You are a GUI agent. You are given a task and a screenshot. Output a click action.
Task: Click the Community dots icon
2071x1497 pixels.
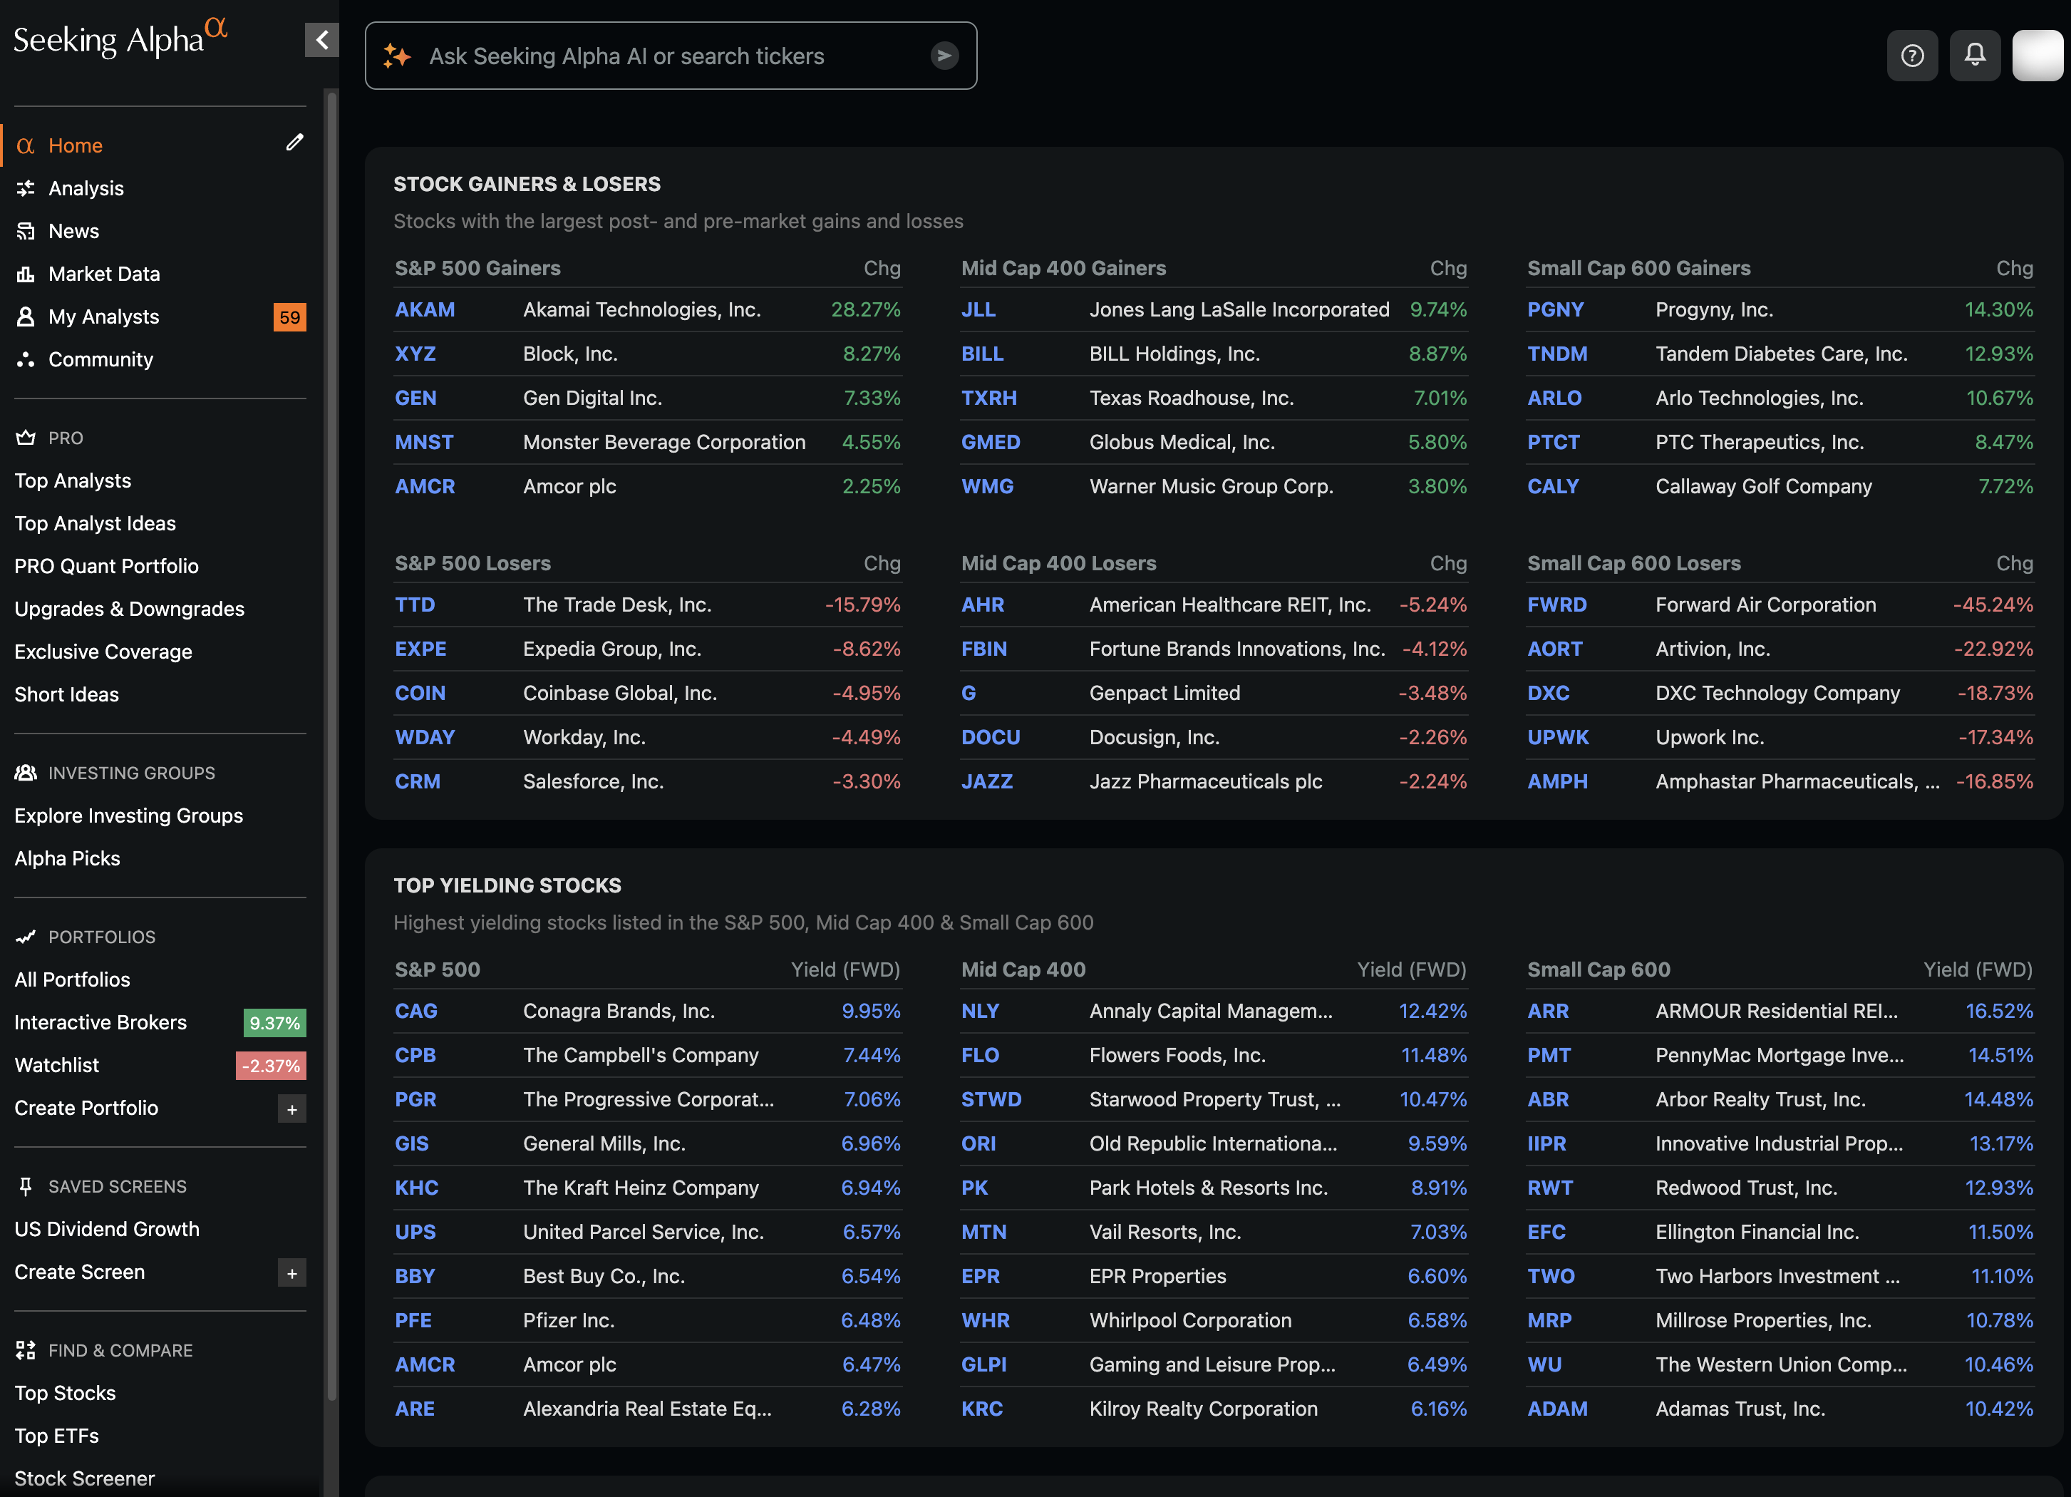[26, 360]
